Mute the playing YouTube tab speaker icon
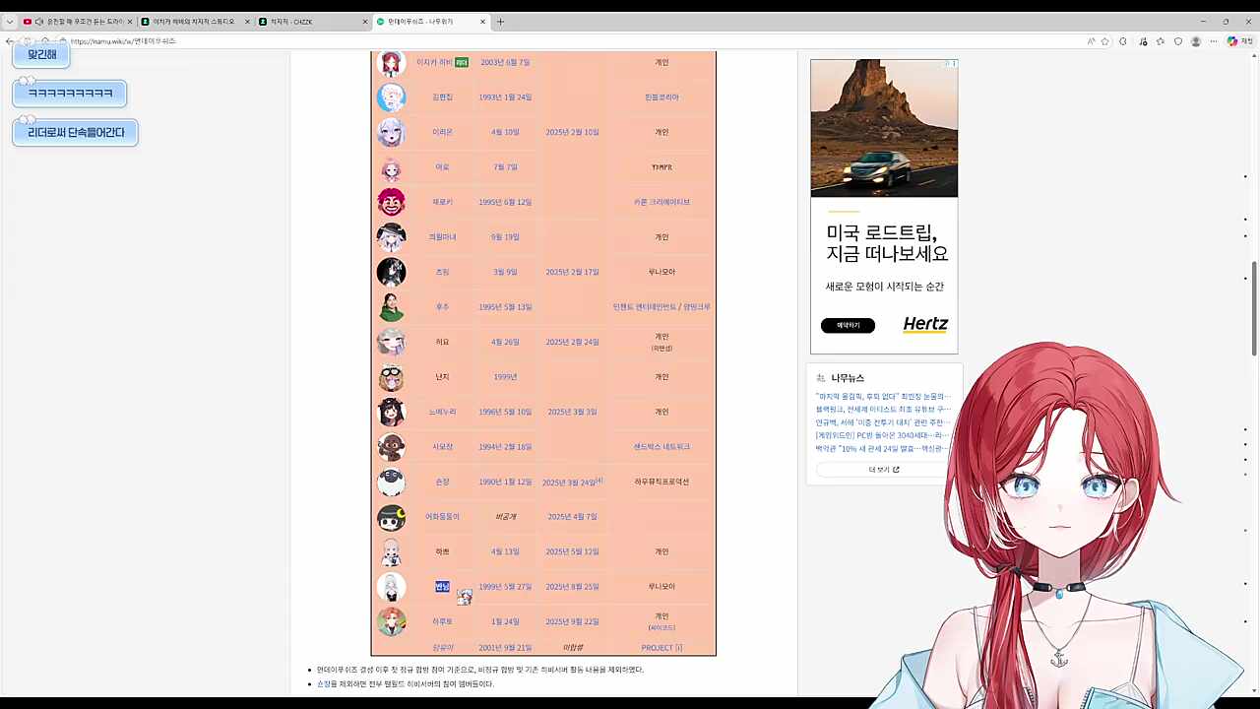 coord(40,21)
